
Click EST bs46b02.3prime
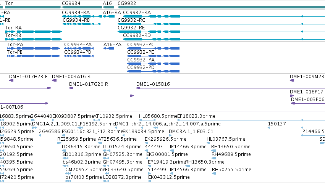82,162
